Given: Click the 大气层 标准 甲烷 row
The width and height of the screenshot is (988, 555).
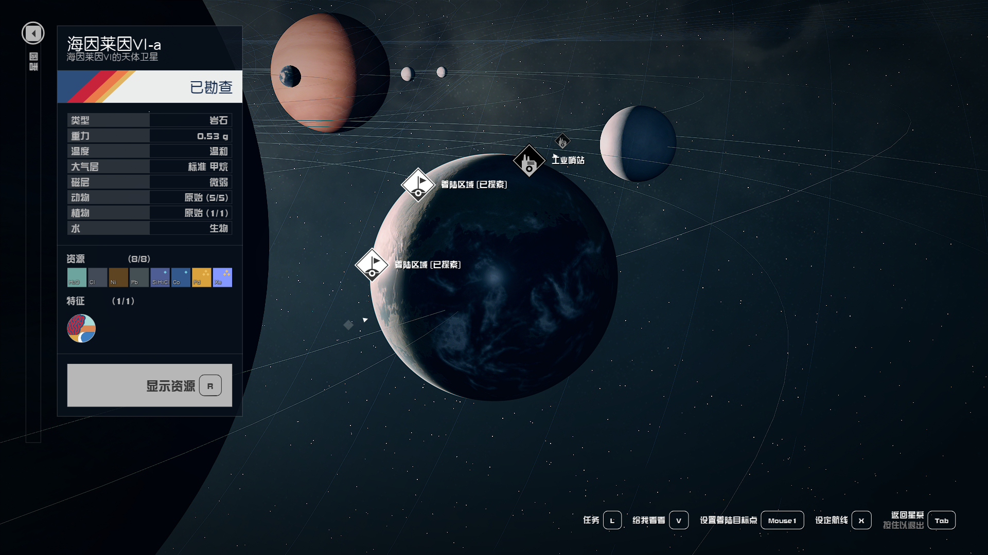Looking at the screenshot, I should [150, 166].
